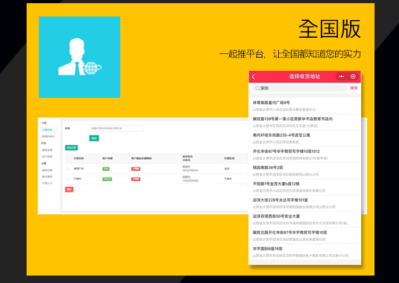399x283 pixels.
Task: Click the admin panel agent search input
Action: click(x=116, y=128)
